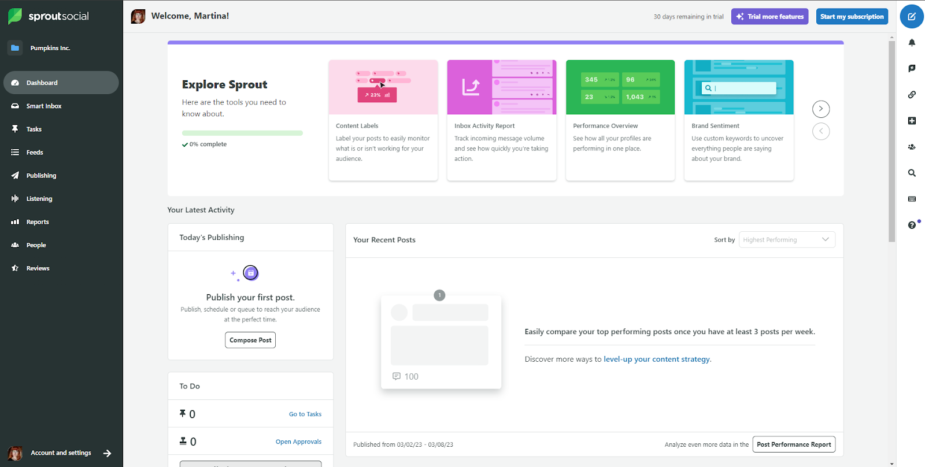
Task: Expand the Sort by Highest Performing dropdown
Action: pos(786,240)
